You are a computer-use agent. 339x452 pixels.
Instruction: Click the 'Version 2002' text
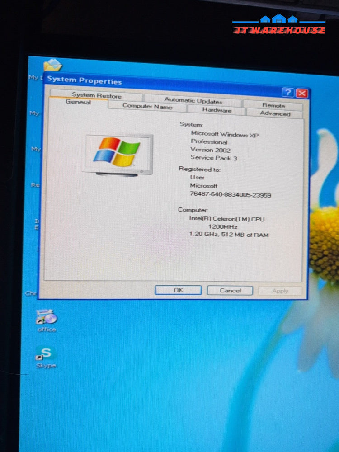pos(210,150)
